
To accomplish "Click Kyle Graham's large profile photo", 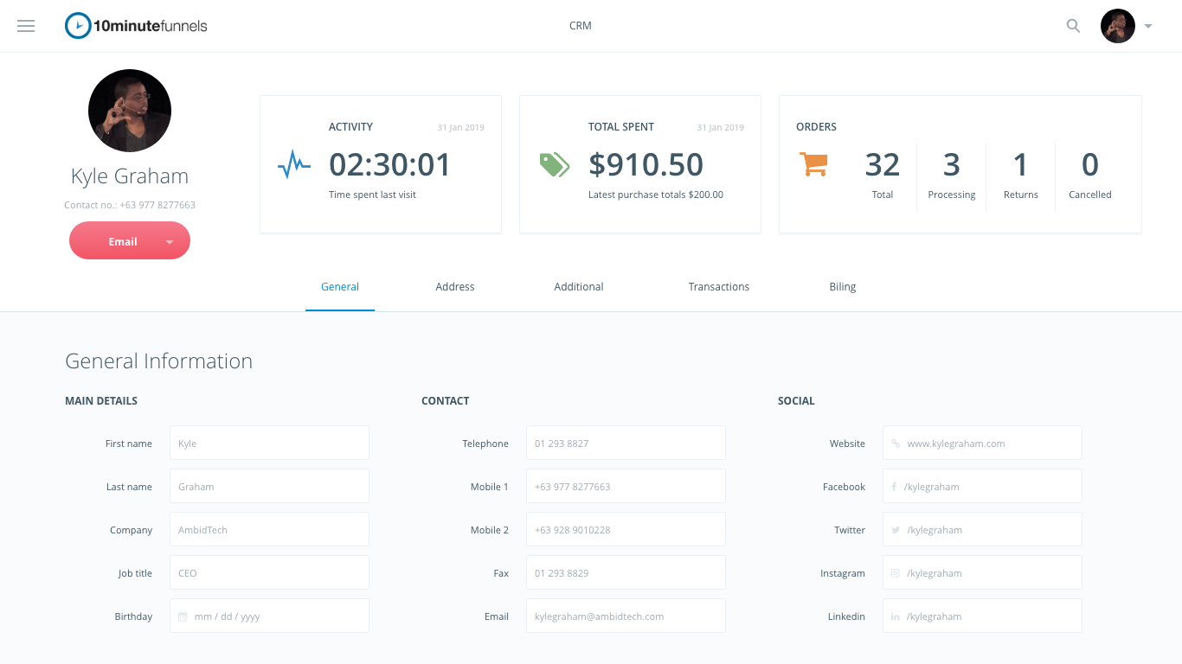I will pyautogui.click(x=130, y=111).
